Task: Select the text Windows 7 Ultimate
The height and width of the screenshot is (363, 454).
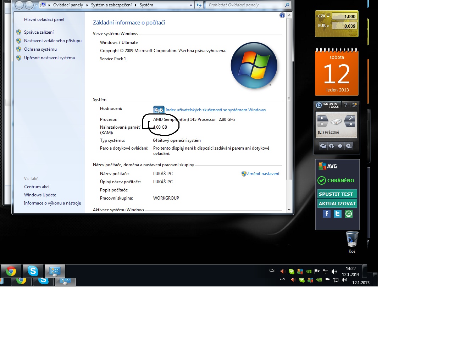Action: (119, 43)
